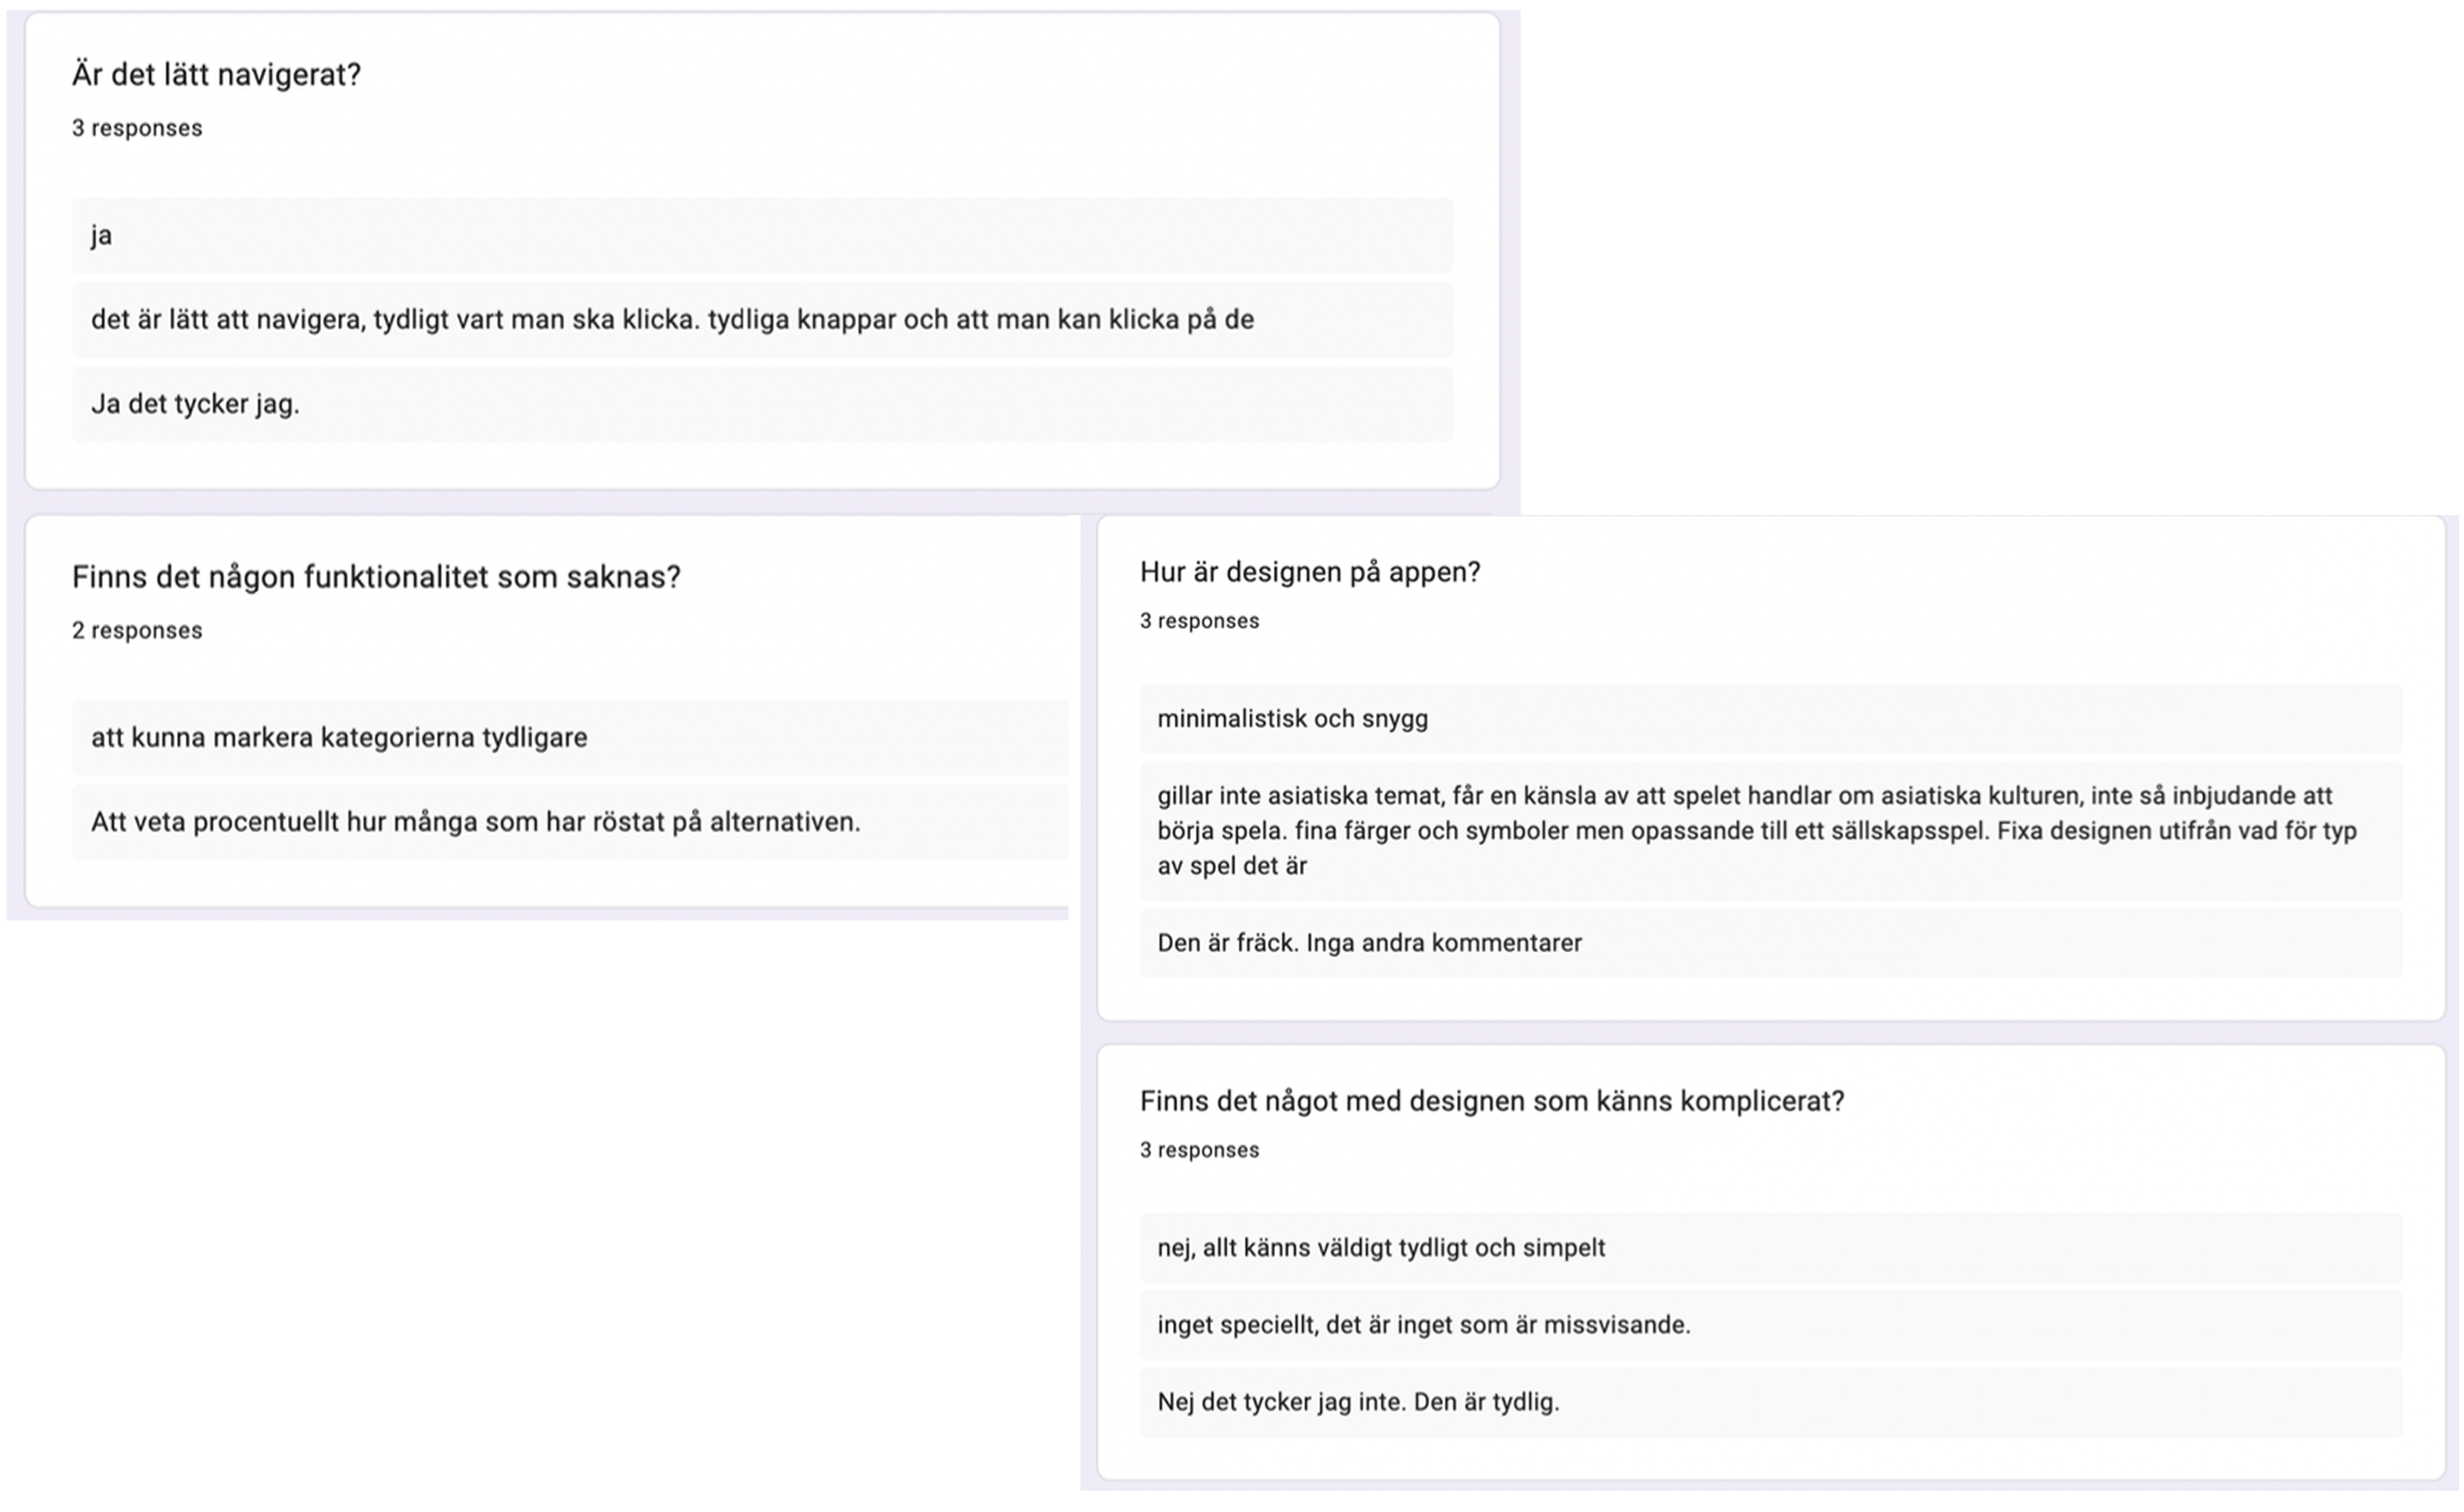Click '3 responses' under the 'komplicerat' question
Viewport: 2464px width, 1512px height.
coord(1199,1150)
